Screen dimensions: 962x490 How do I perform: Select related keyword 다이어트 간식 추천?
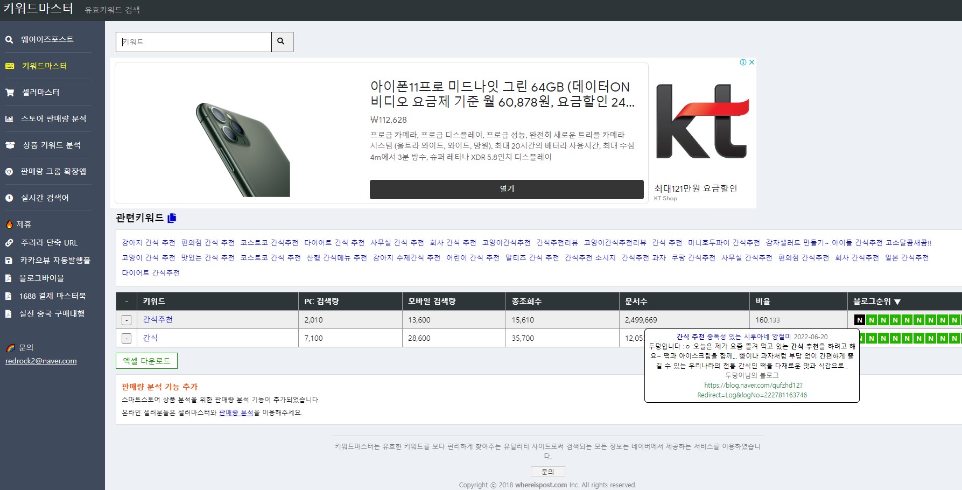coord(334,243)
